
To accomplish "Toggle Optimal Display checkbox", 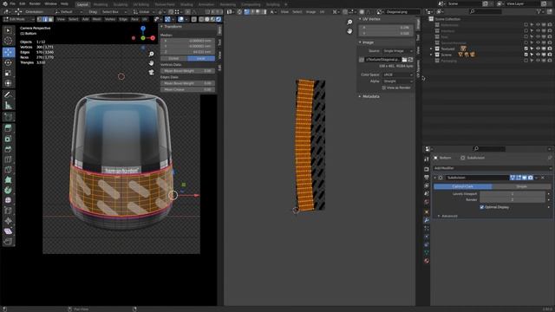I will tap(481, 207).
